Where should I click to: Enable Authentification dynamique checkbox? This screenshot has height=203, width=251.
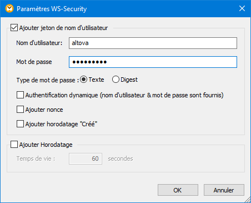click(x=20, y=95)
